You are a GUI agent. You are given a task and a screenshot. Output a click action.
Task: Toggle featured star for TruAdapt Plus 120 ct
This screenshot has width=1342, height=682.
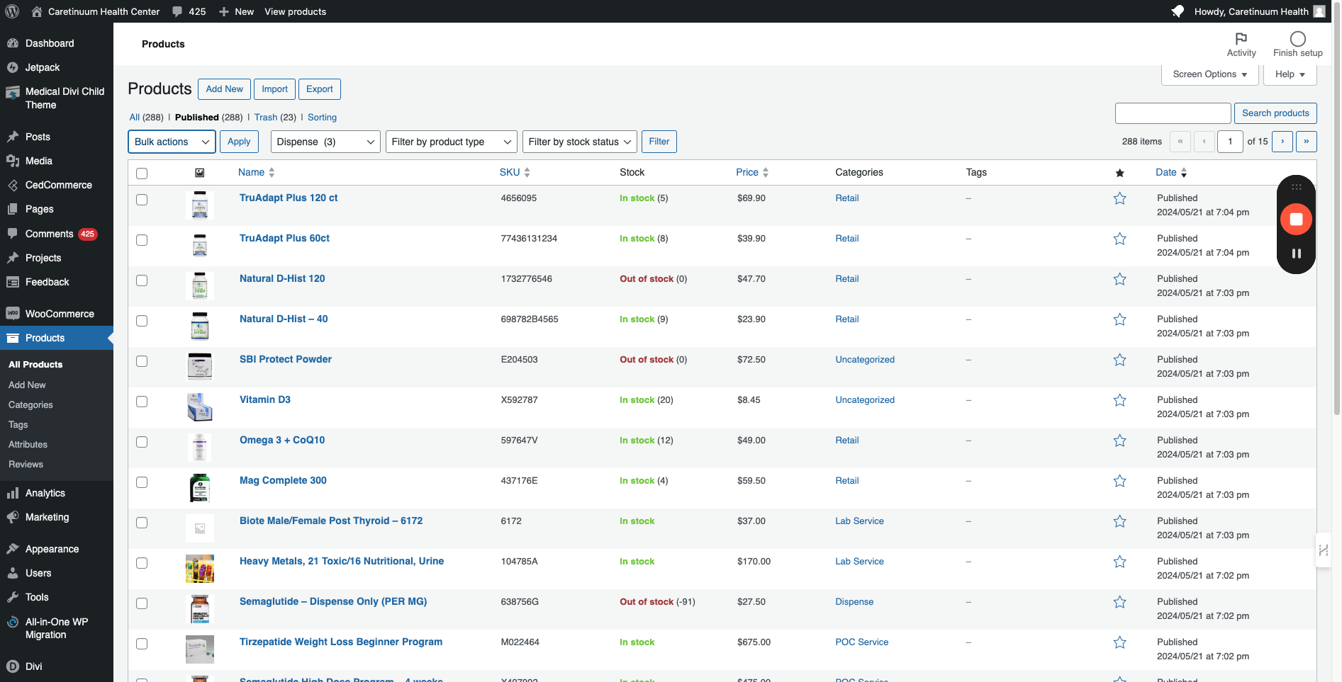[x=1119, y=199]
